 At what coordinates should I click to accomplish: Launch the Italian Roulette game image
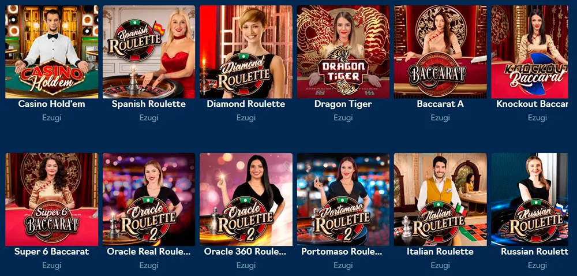[x=440, y=199]
